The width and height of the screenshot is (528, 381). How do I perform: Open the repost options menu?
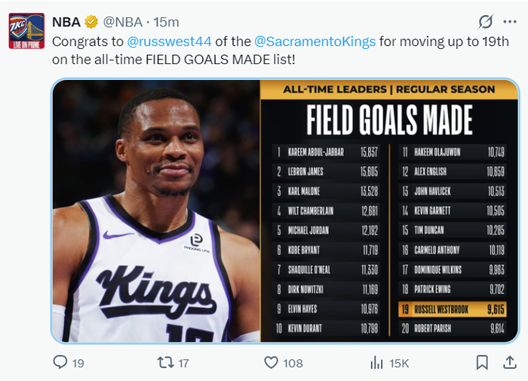click(165, 363)
